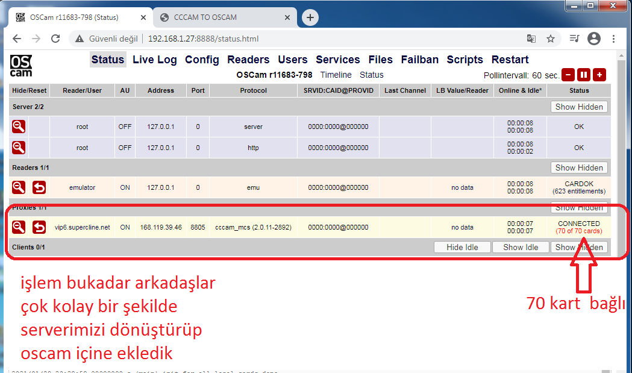
Task: Click Show Hidden in Clients section
Action: coord(579,247)
